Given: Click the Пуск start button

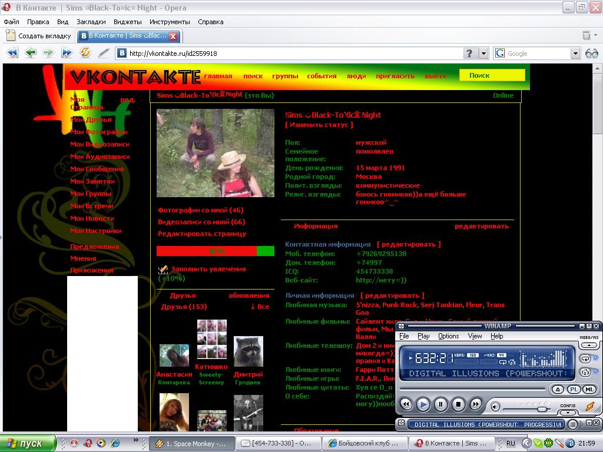Looking at the screenshot, I should coord(28,443).
